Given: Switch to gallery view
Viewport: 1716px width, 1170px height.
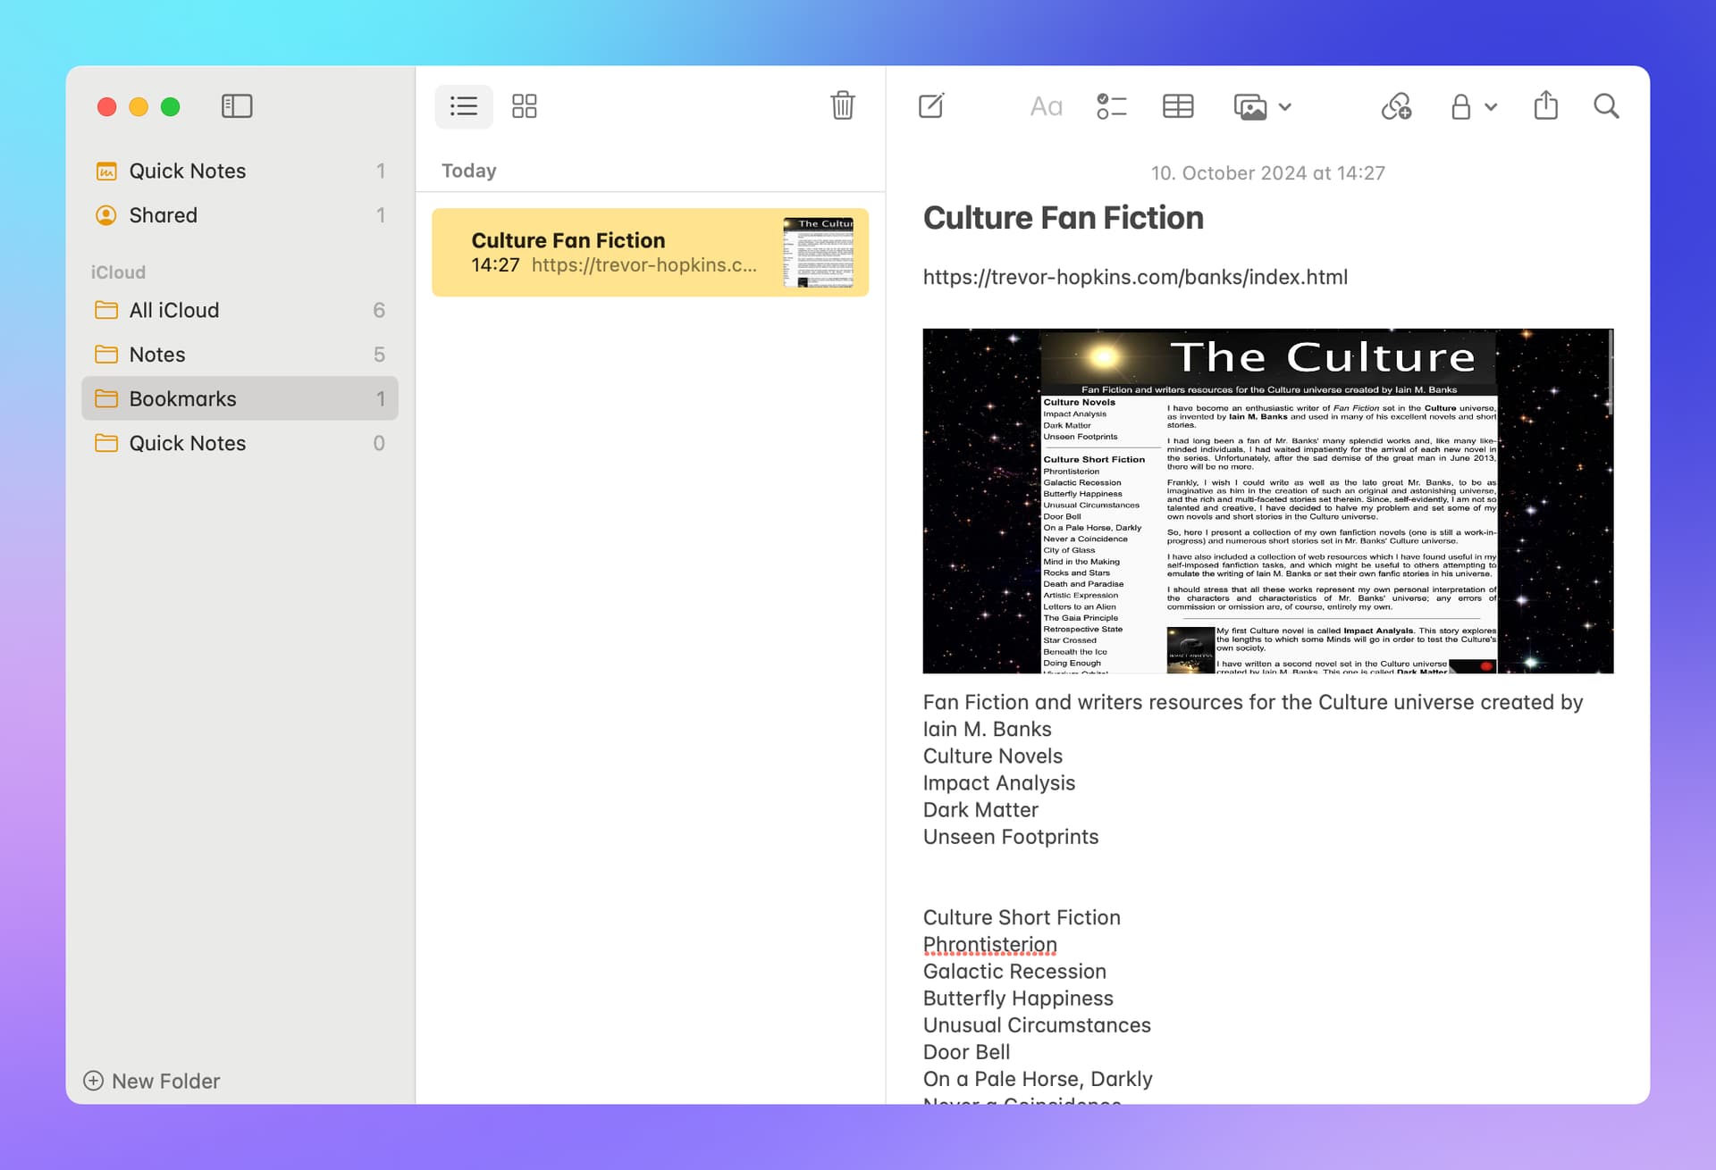Looking at the screenshot, I should point(525,106).
